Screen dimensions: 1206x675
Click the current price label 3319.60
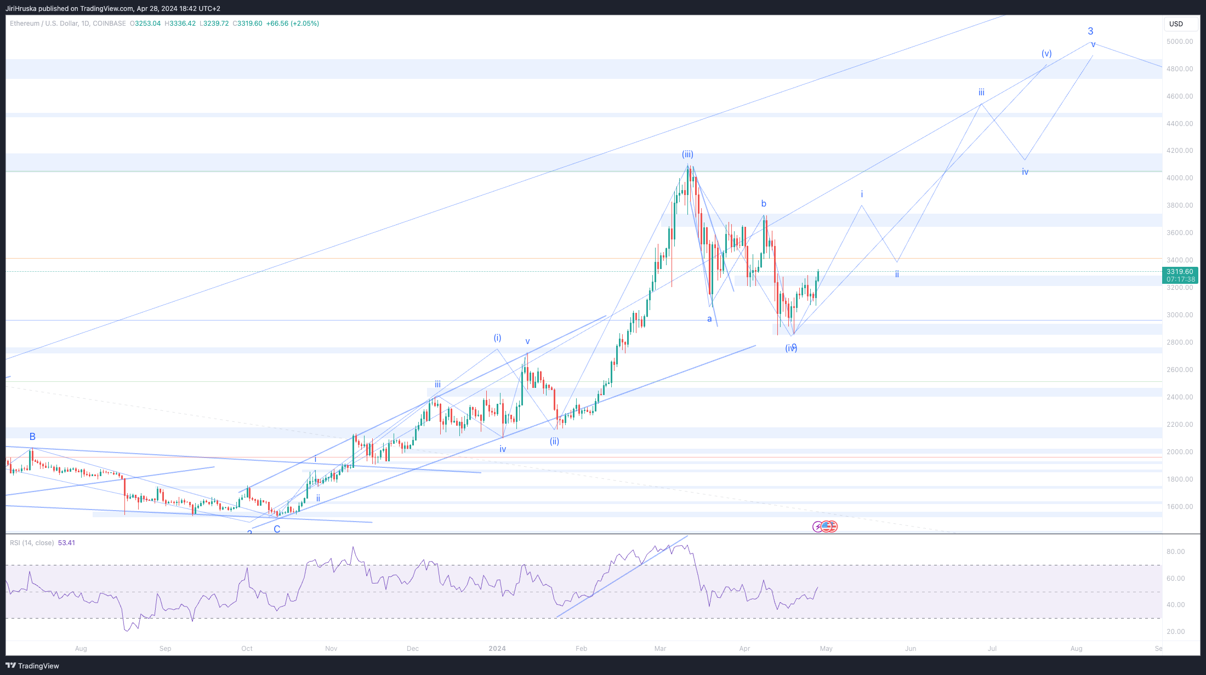click(1180, 272)
